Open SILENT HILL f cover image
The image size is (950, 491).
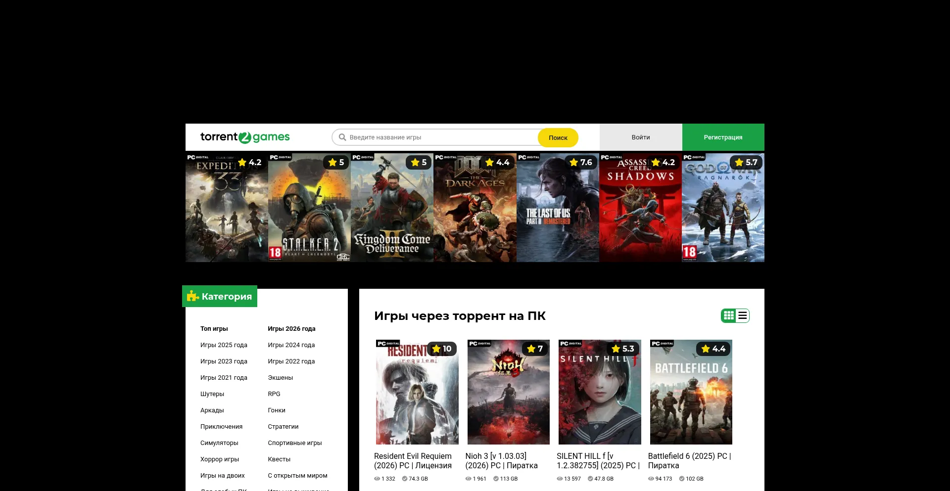pos(600,392)
